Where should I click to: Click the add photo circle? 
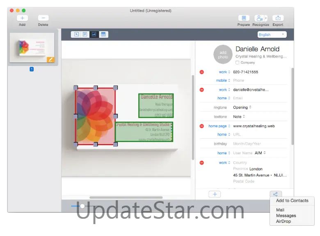(223, 55)
